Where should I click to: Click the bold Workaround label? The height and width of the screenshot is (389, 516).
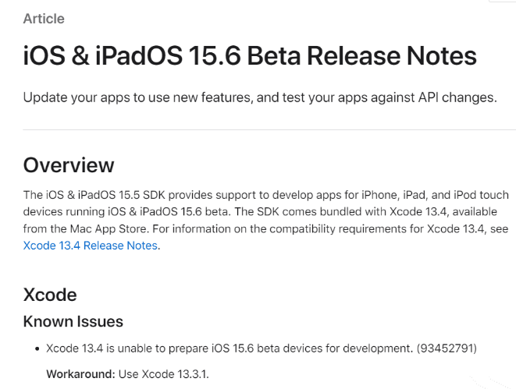80,374
